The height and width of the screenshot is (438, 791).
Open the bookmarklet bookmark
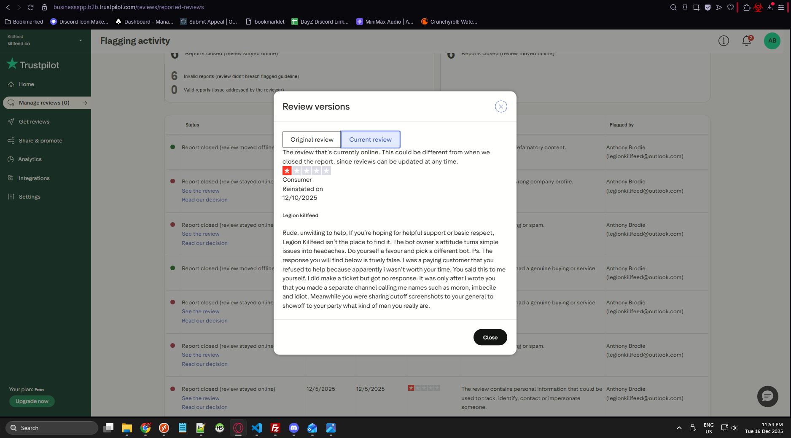tap(265, 22)
